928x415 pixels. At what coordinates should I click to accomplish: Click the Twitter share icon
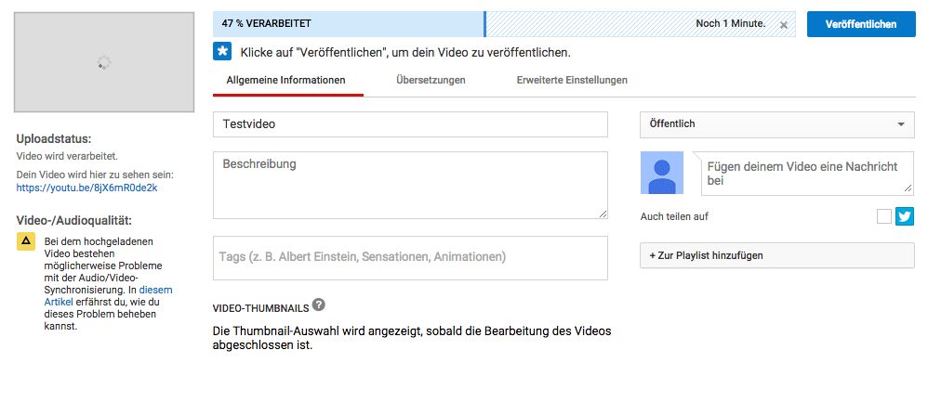905,216
